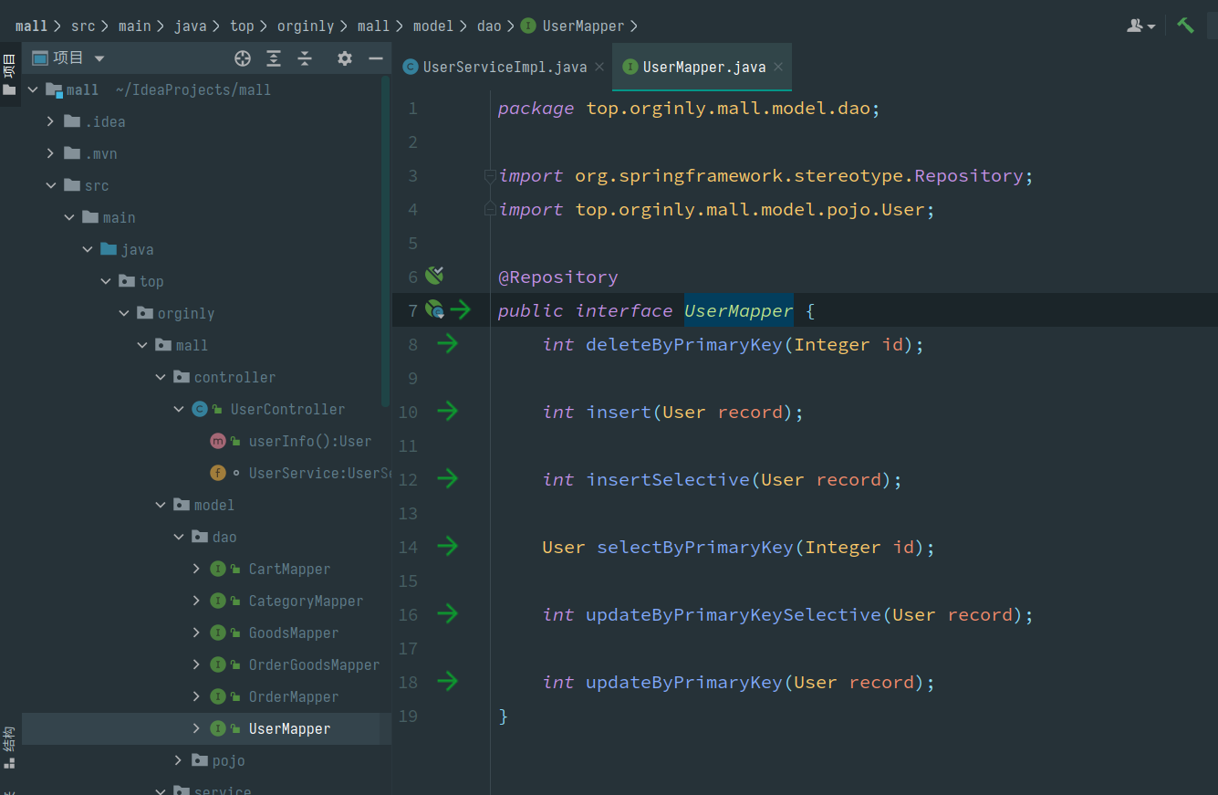Expand the .idea folder
This screenshot has width=1218, height=795.
click(51, 121)
